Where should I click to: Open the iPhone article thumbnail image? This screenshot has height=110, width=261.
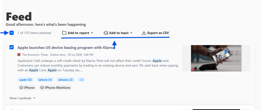(x=216, y=58)
